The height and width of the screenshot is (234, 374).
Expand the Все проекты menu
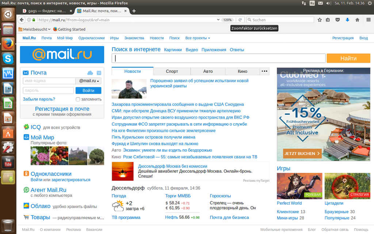[x=198, y=38]
